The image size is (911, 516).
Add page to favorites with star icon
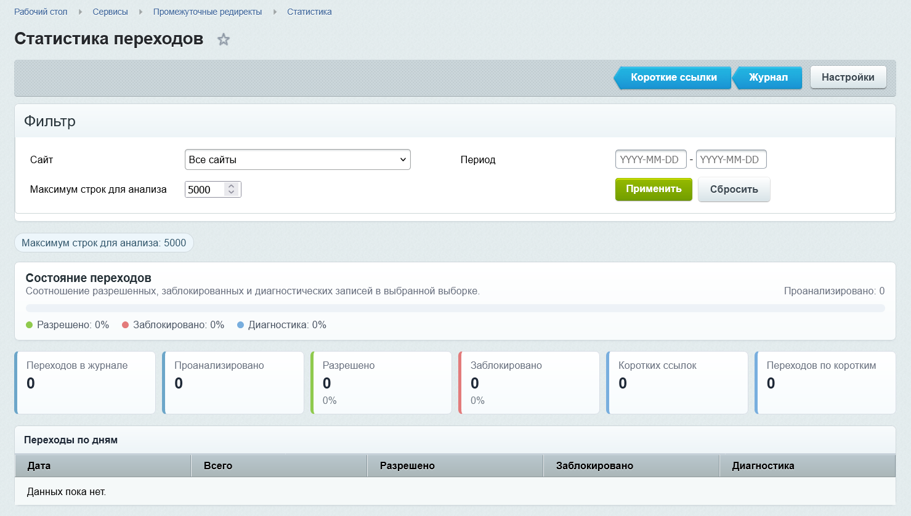click(x=224, y=39)
